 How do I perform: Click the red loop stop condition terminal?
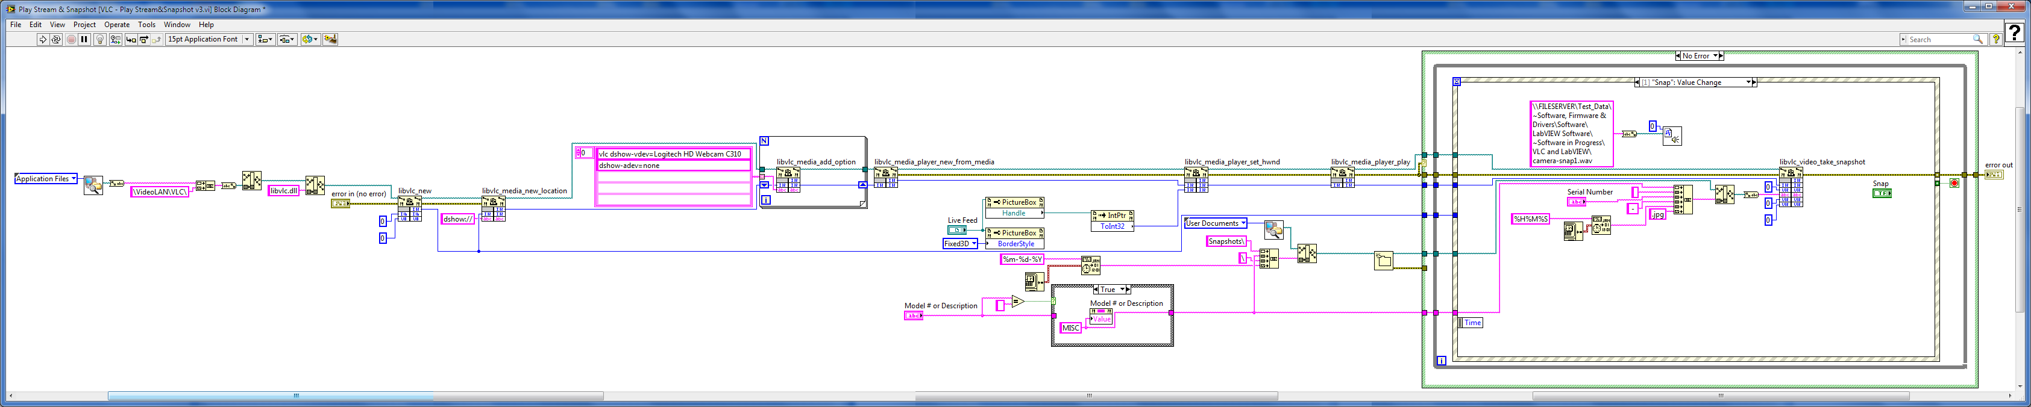click(1954, 184)
